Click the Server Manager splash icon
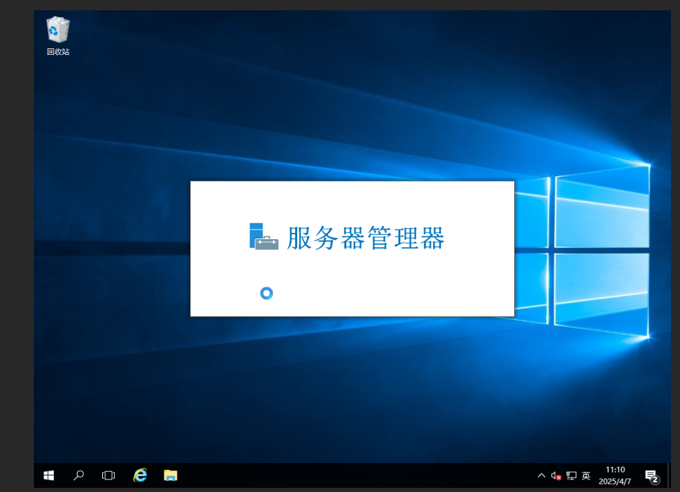680x492 pixels. click(x=264, y=236)
